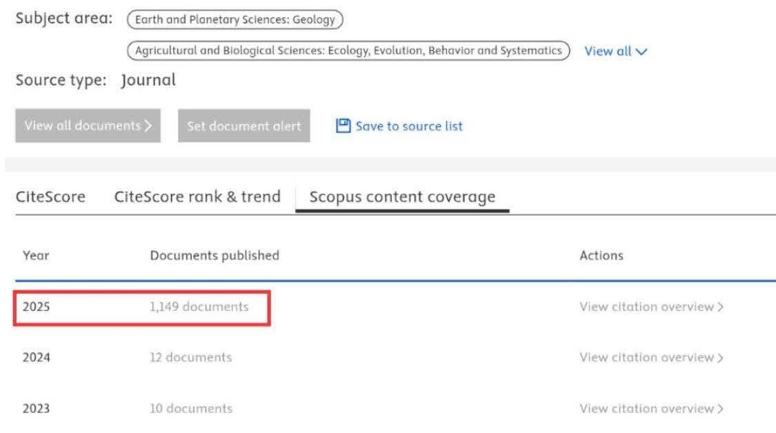
Task: Click the 2025 year row cell
Action: pos(36,307)
